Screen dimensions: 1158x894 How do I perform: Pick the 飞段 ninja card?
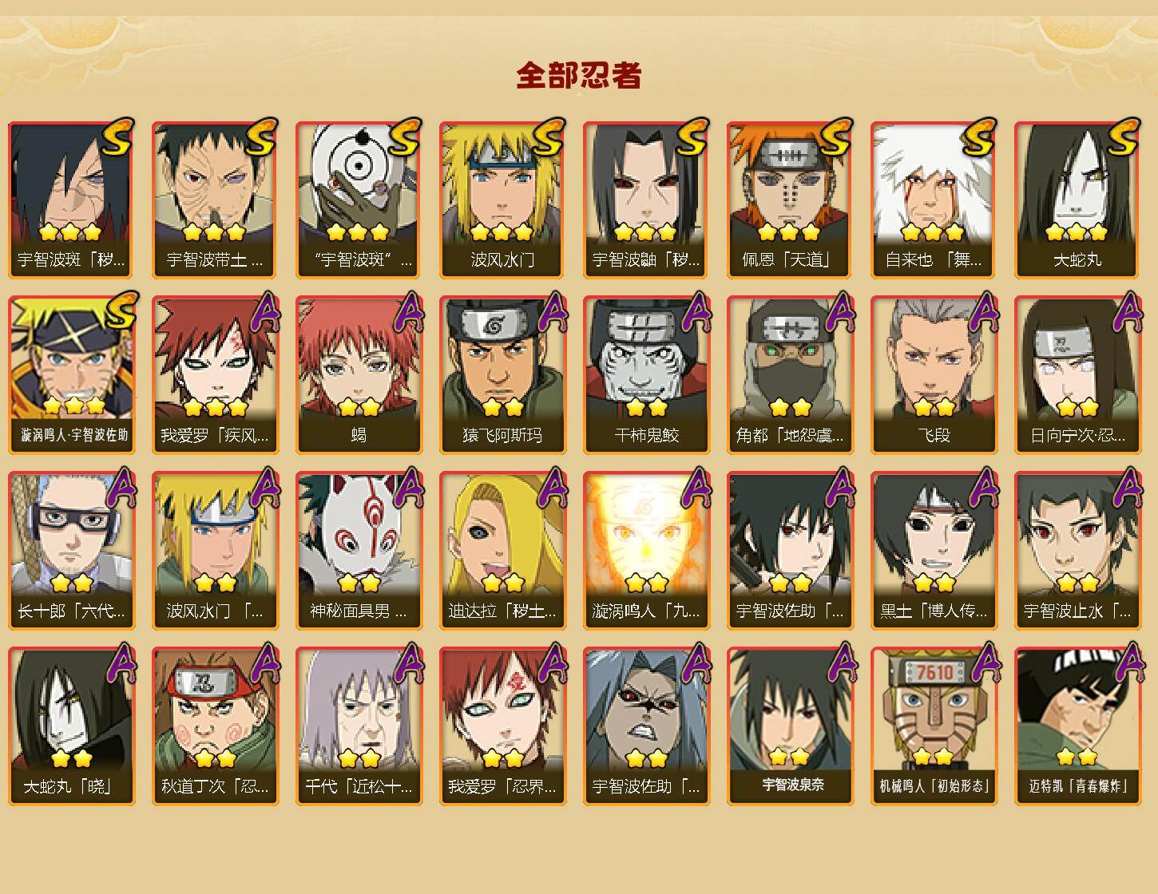[x=934, y=375]
